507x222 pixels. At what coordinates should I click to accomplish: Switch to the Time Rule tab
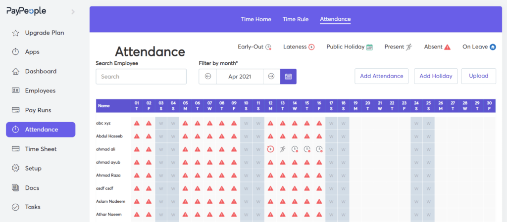[296, 19]
